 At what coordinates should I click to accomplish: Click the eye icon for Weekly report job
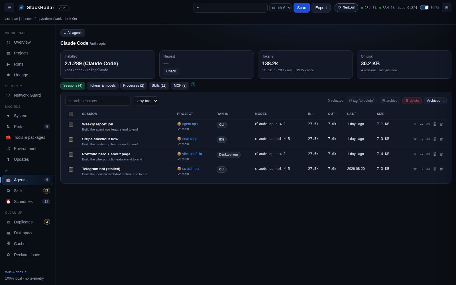pos(415,124)
